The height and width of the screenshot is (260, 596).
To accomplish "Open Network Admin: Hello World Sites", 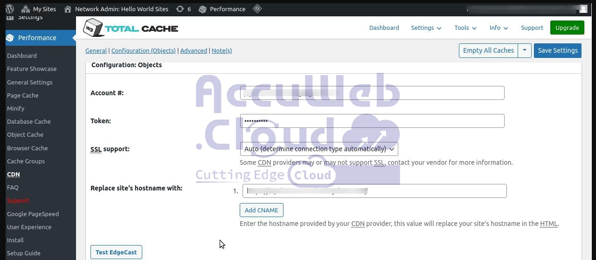I will (116, 9).
